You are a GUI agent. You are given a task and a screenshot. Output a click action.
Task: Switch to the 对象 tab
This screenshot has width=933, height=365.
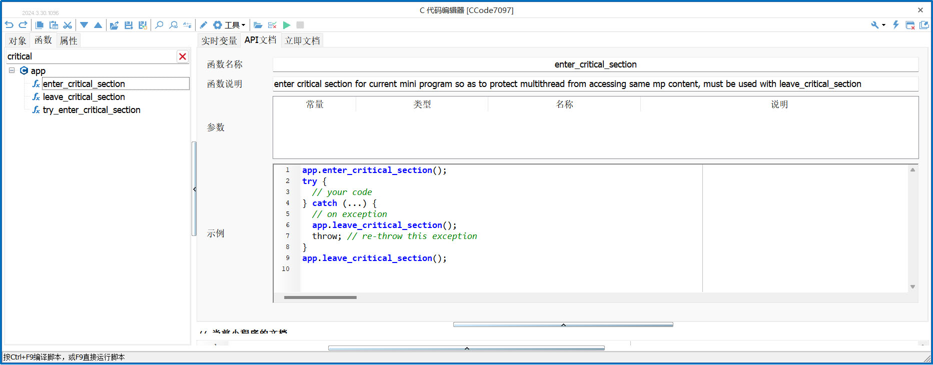pos(18,40)
